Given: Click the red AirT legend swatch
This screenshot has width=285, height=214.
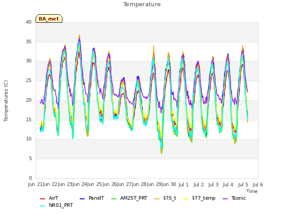Looking at the screenshot, I should pyautogui.click(x=42, y=198).
